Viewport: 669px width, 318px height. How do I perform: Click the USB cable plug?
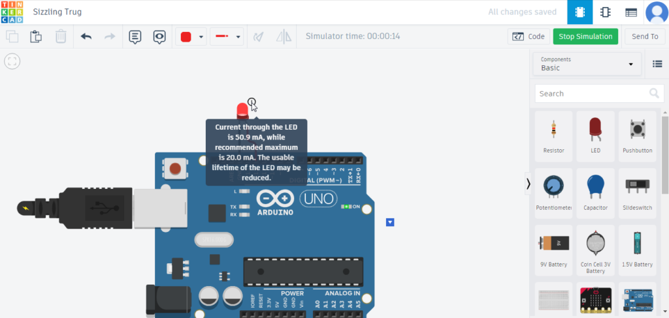tap(101, 208)
